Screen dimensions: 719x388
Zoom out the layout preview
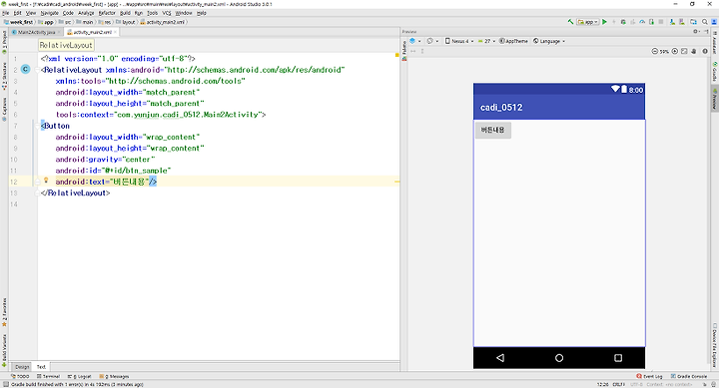coord(654,51)
